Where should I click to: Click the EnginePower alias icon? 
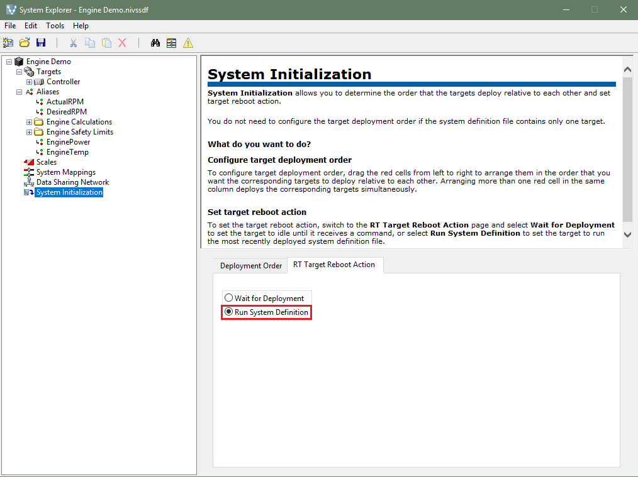coord(40,142)
